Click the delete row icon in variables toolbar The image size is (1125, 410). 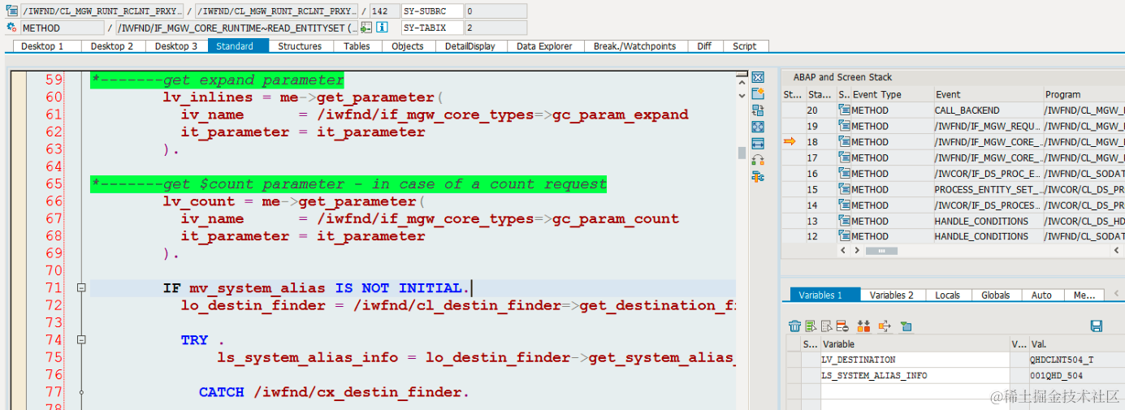click(843, 326)
